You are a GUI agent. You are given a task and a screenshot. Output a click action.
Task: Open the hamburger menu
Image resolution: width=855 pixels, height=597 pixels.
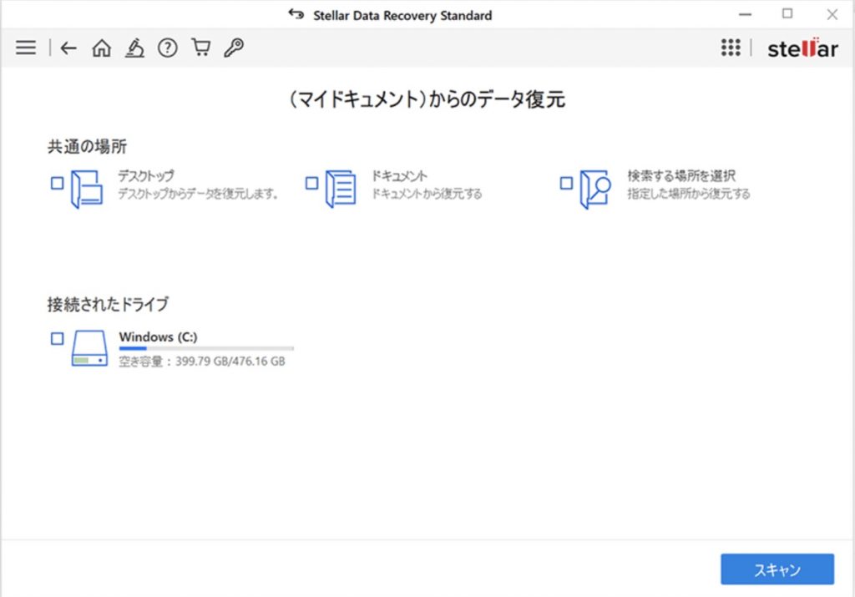26,48
